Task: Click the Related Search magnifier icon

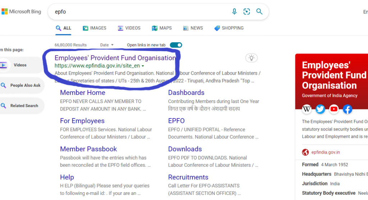Action: point(4,106)
